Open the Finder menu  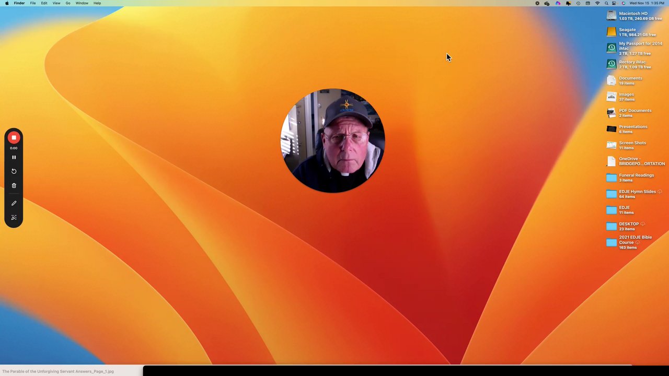click(19, 3)
